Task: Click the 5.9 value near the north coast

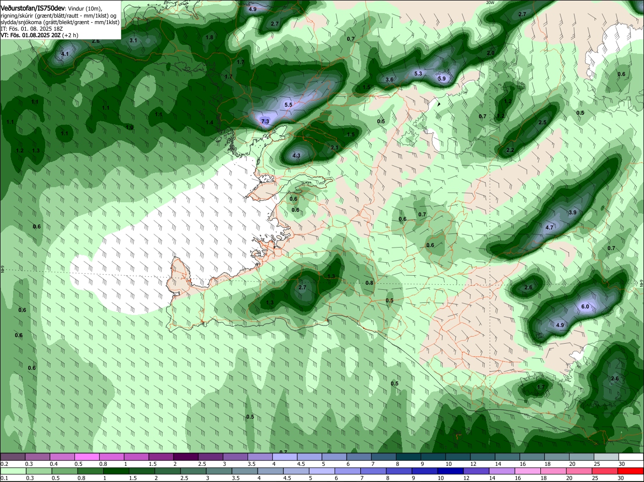Action: 442,78
